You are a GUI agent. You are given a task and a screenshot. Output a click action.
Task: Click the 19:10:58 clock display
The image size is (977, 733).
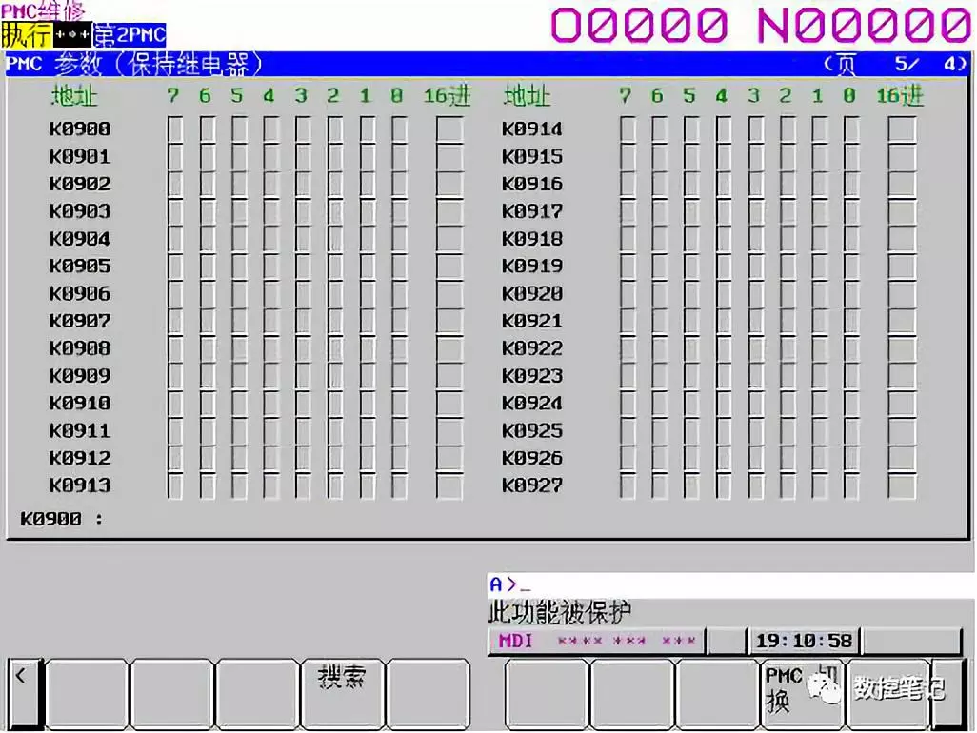[803, 642]
